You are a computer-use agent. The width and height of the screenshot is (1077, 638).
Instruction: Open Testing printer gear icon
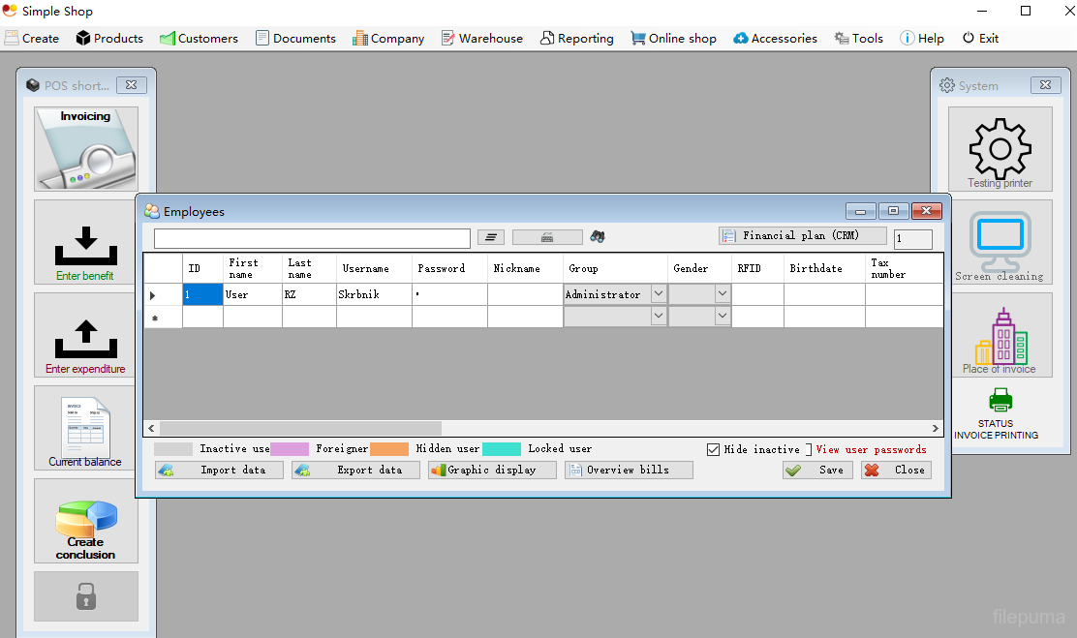1000,148
